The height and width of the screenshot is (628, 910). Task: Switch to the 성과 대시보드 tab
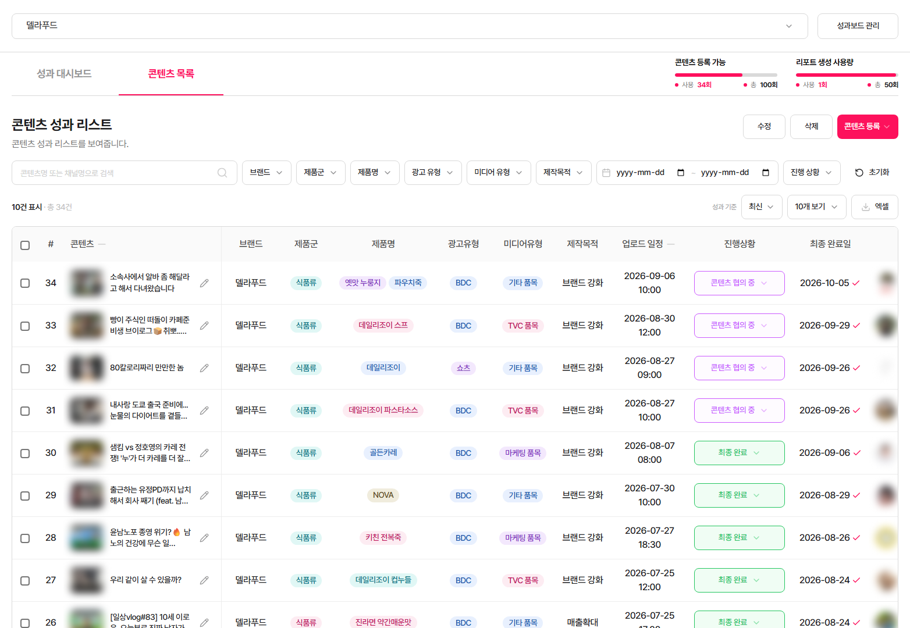(64, 74)
